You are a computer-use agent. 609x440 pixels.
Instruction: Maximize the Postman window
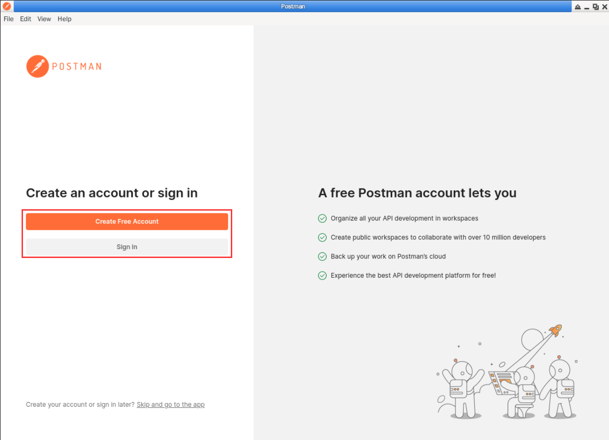coord(596,7)
